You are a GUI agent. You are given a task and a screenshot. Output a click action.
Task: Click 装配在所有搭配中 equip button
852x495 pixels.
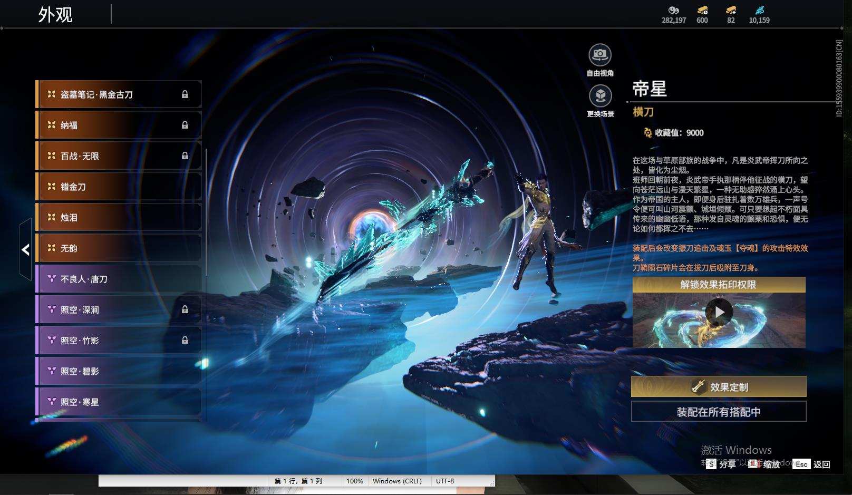tap(719, 412)
